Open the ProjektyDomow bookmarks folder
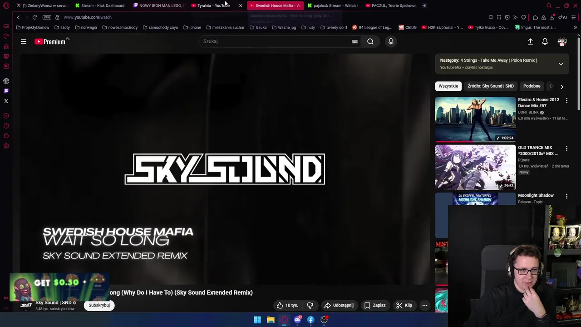 point(33,27)
